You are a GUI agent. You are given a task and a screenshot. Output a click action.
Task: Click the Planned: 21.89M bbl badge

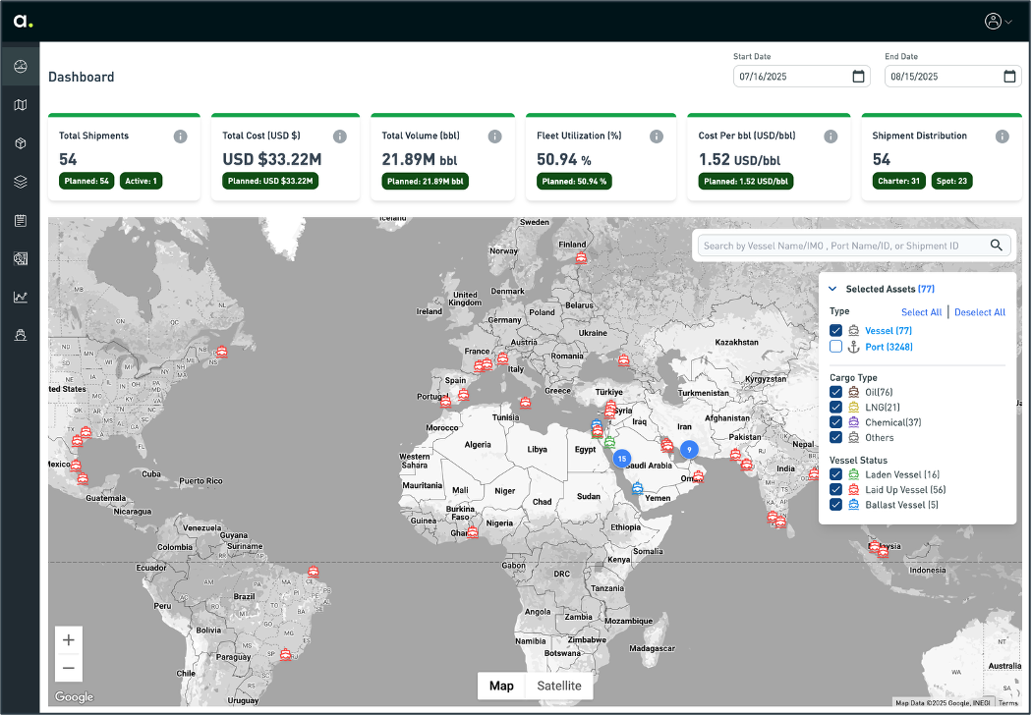(426, 181)
